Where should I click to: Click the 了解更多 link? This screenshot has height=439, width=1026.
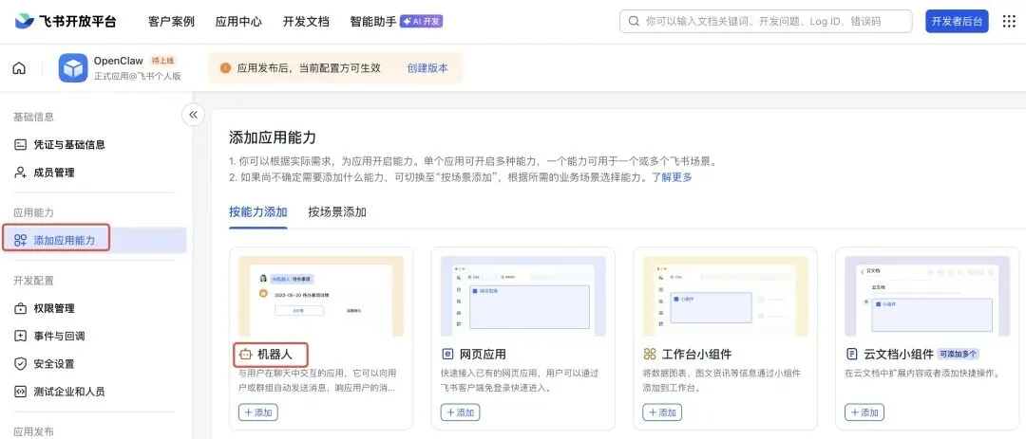672,177
